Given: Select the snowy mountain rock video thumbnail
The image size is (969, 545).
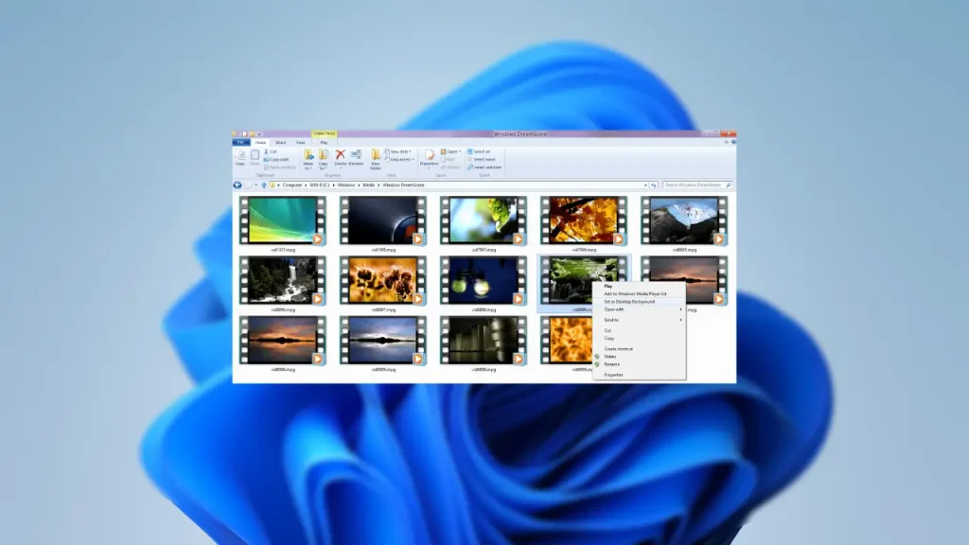Looking at the screenshot, I should tap(684, 220).
